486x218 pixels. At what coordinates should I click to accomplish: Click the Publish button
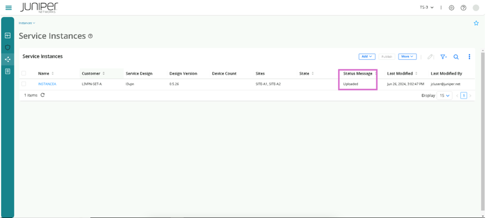pos(387,57)
